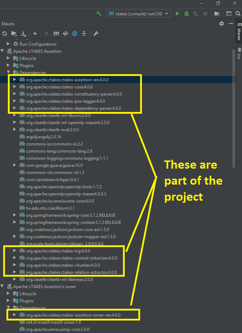Image resolution: width=242 pixels, height=333 pixels.
Task: Expand Plugins under Apache cTAKES Assertion
Action: 8,65
